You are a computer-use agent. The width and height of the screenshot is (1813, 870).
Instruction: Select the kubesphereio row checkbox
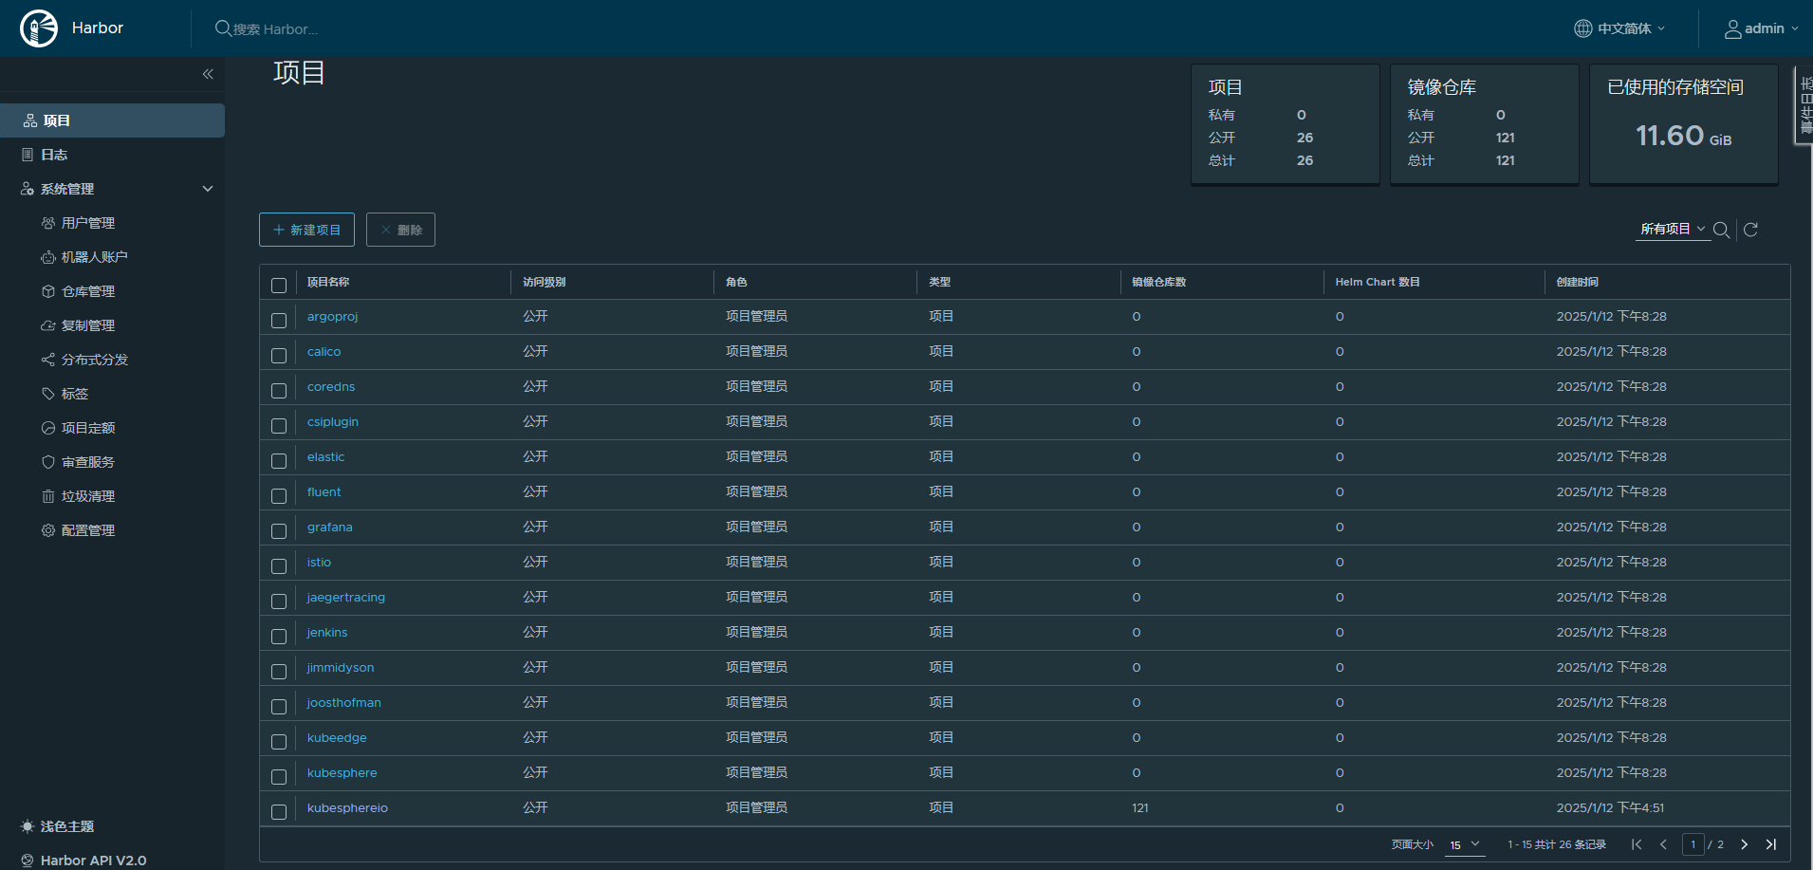pyautogui.click(x=279, y=812)
